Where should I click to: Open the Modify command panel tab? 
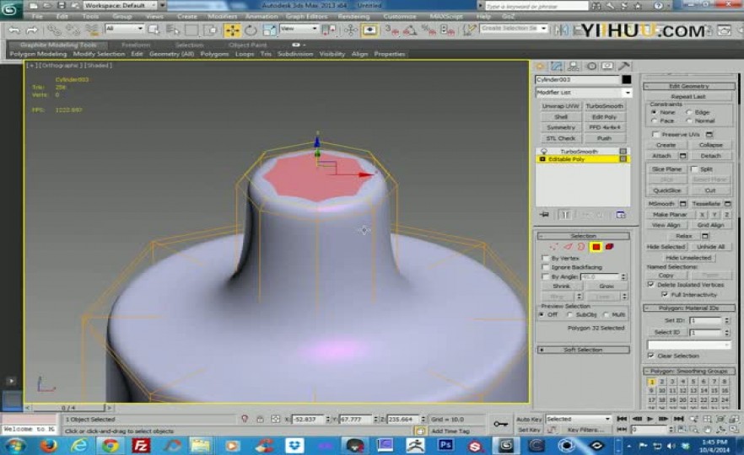click(x=557, y=67)
